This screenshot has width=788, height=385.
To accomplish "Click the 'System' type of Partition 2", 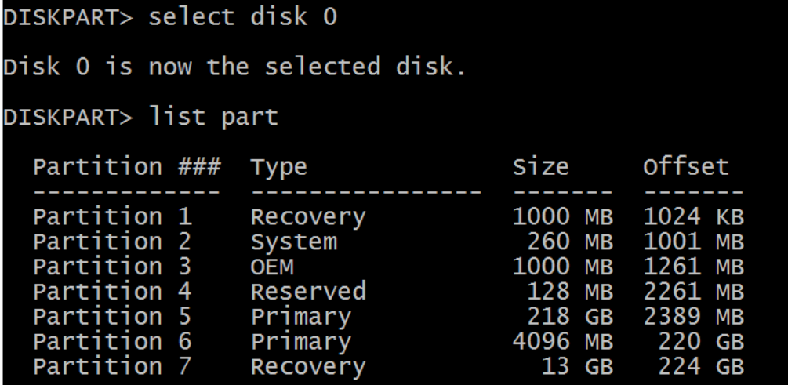I will coord(293,242).
